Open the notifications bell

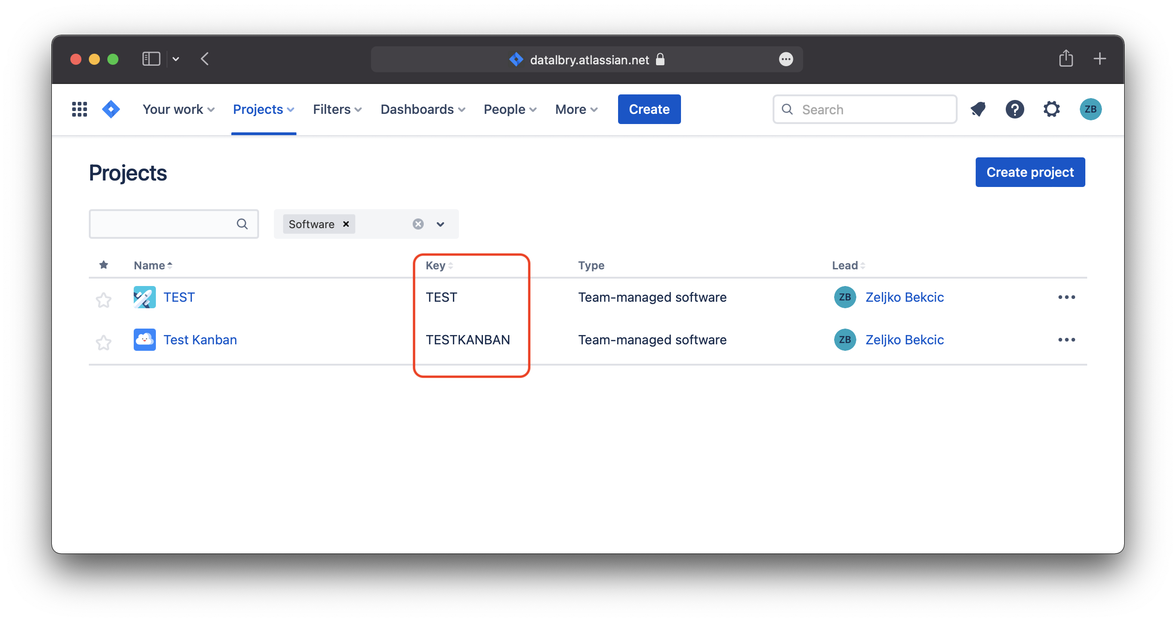tap(978, 109)
